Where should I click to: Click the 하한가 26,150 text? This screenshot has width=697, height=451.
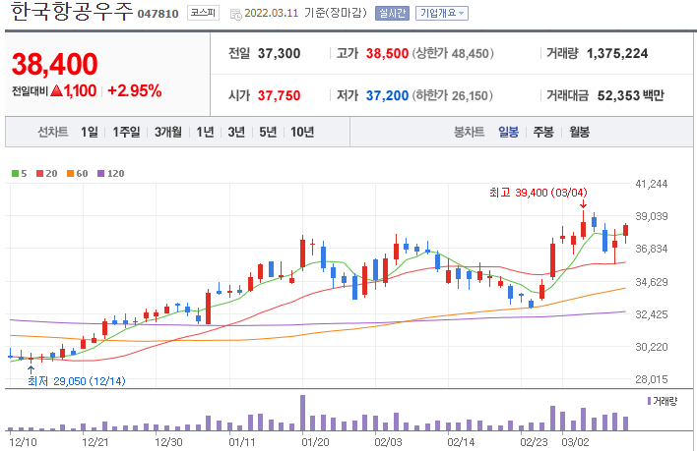[x=453, y=95]
